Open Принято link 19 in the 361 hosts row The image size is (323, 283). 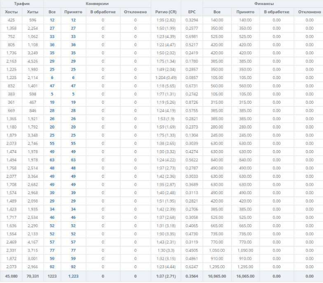[x=73, y=102]
